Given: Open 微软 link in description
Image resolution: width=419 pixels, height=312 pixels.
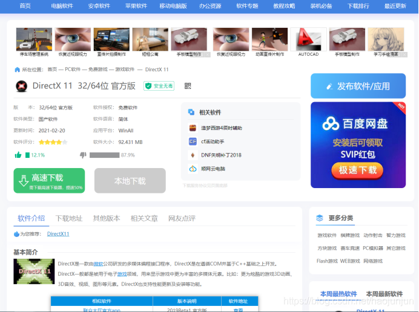Looking at the screenshot, I should [98, 264].
